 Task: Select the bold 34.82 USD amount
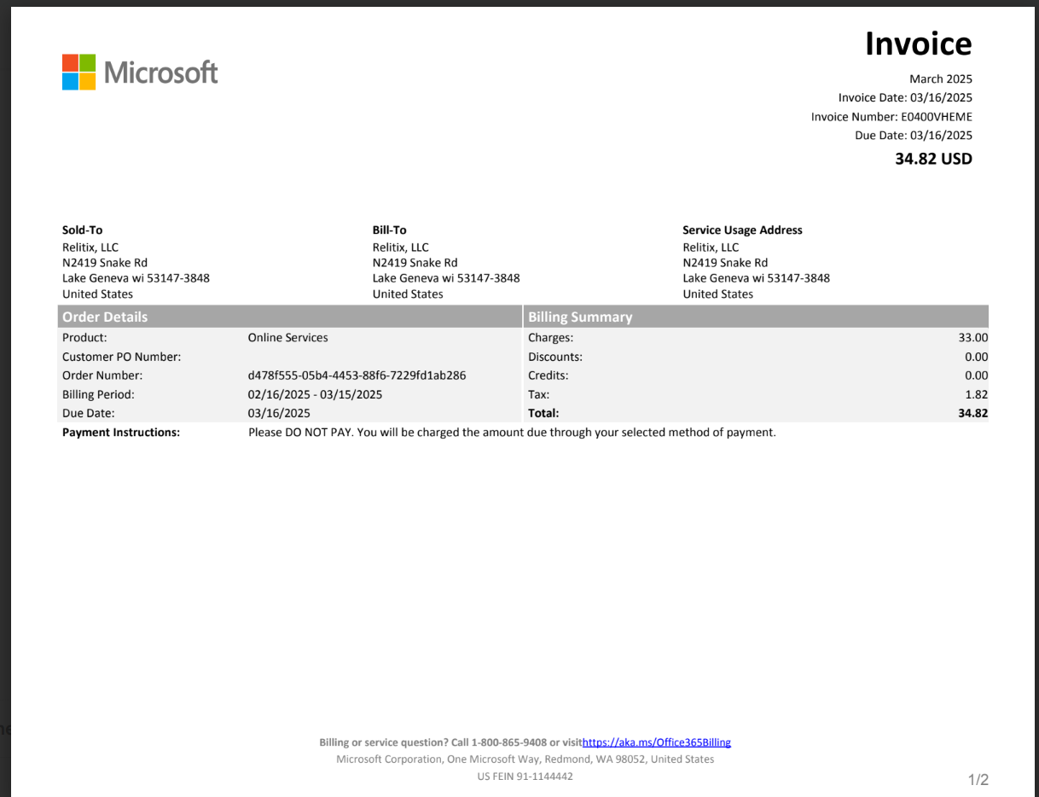click(933, 159)
